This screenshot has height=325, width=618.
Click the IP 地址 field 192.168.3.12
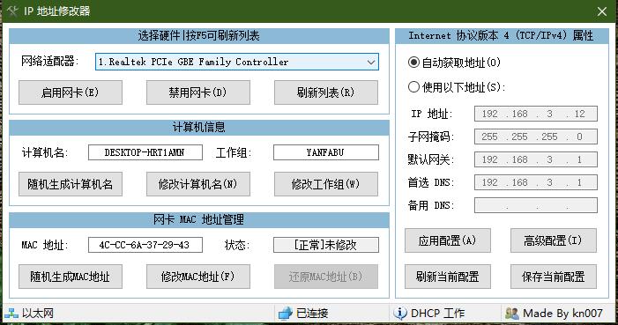(x=536, y=114)
